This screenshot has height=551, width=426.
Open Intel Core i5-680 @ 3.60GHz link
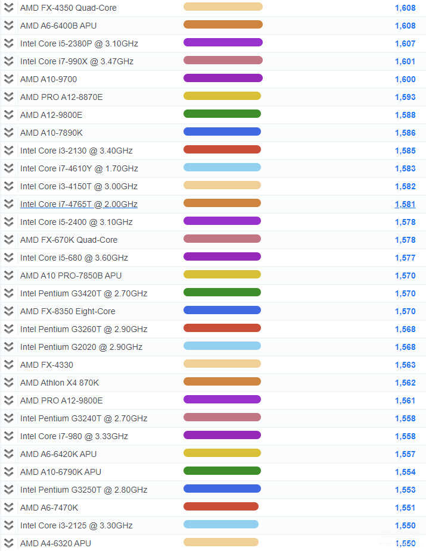tap(74, 258)
